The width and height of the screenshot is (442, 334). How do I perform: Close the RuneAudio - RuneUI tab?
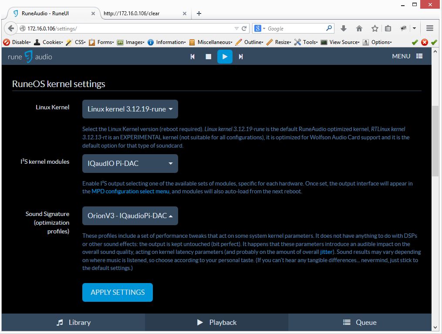[x=93, y=13]
